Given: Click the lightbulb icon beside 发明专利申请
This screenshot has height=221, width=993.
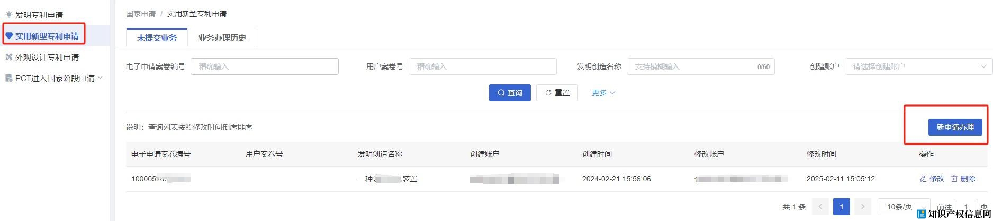Looking at the screenshot, I should [8, 15].
